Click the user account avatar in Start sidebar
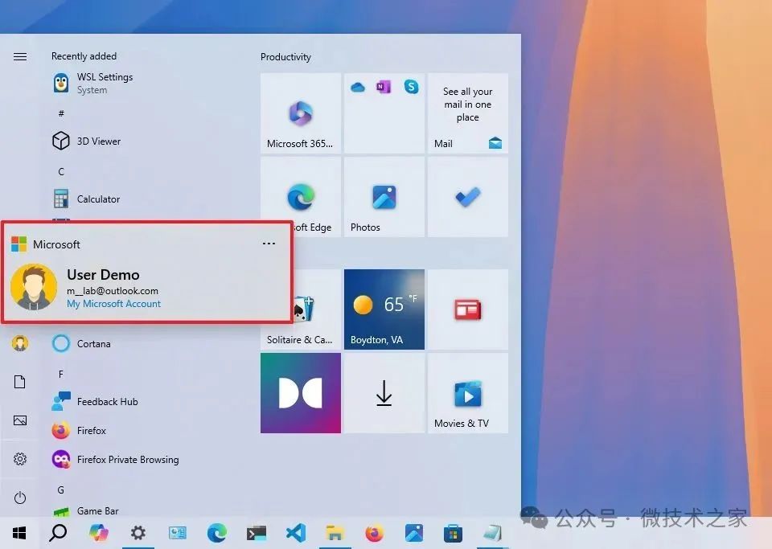Viewport: 772px width, 549px height. pyautogui.click(x=20, y=343)
